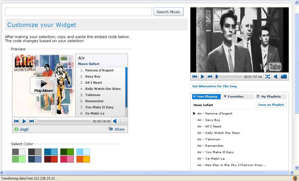Click Play Album overlay on cover art
The width and height of the screenshot is (299, 181).
tap(43, 85)
